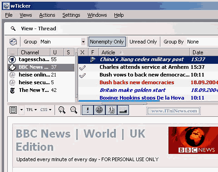The image size is (218, 172).
Task: Click the magnifier icon beside View - Thread
Action: coord(13,29)
